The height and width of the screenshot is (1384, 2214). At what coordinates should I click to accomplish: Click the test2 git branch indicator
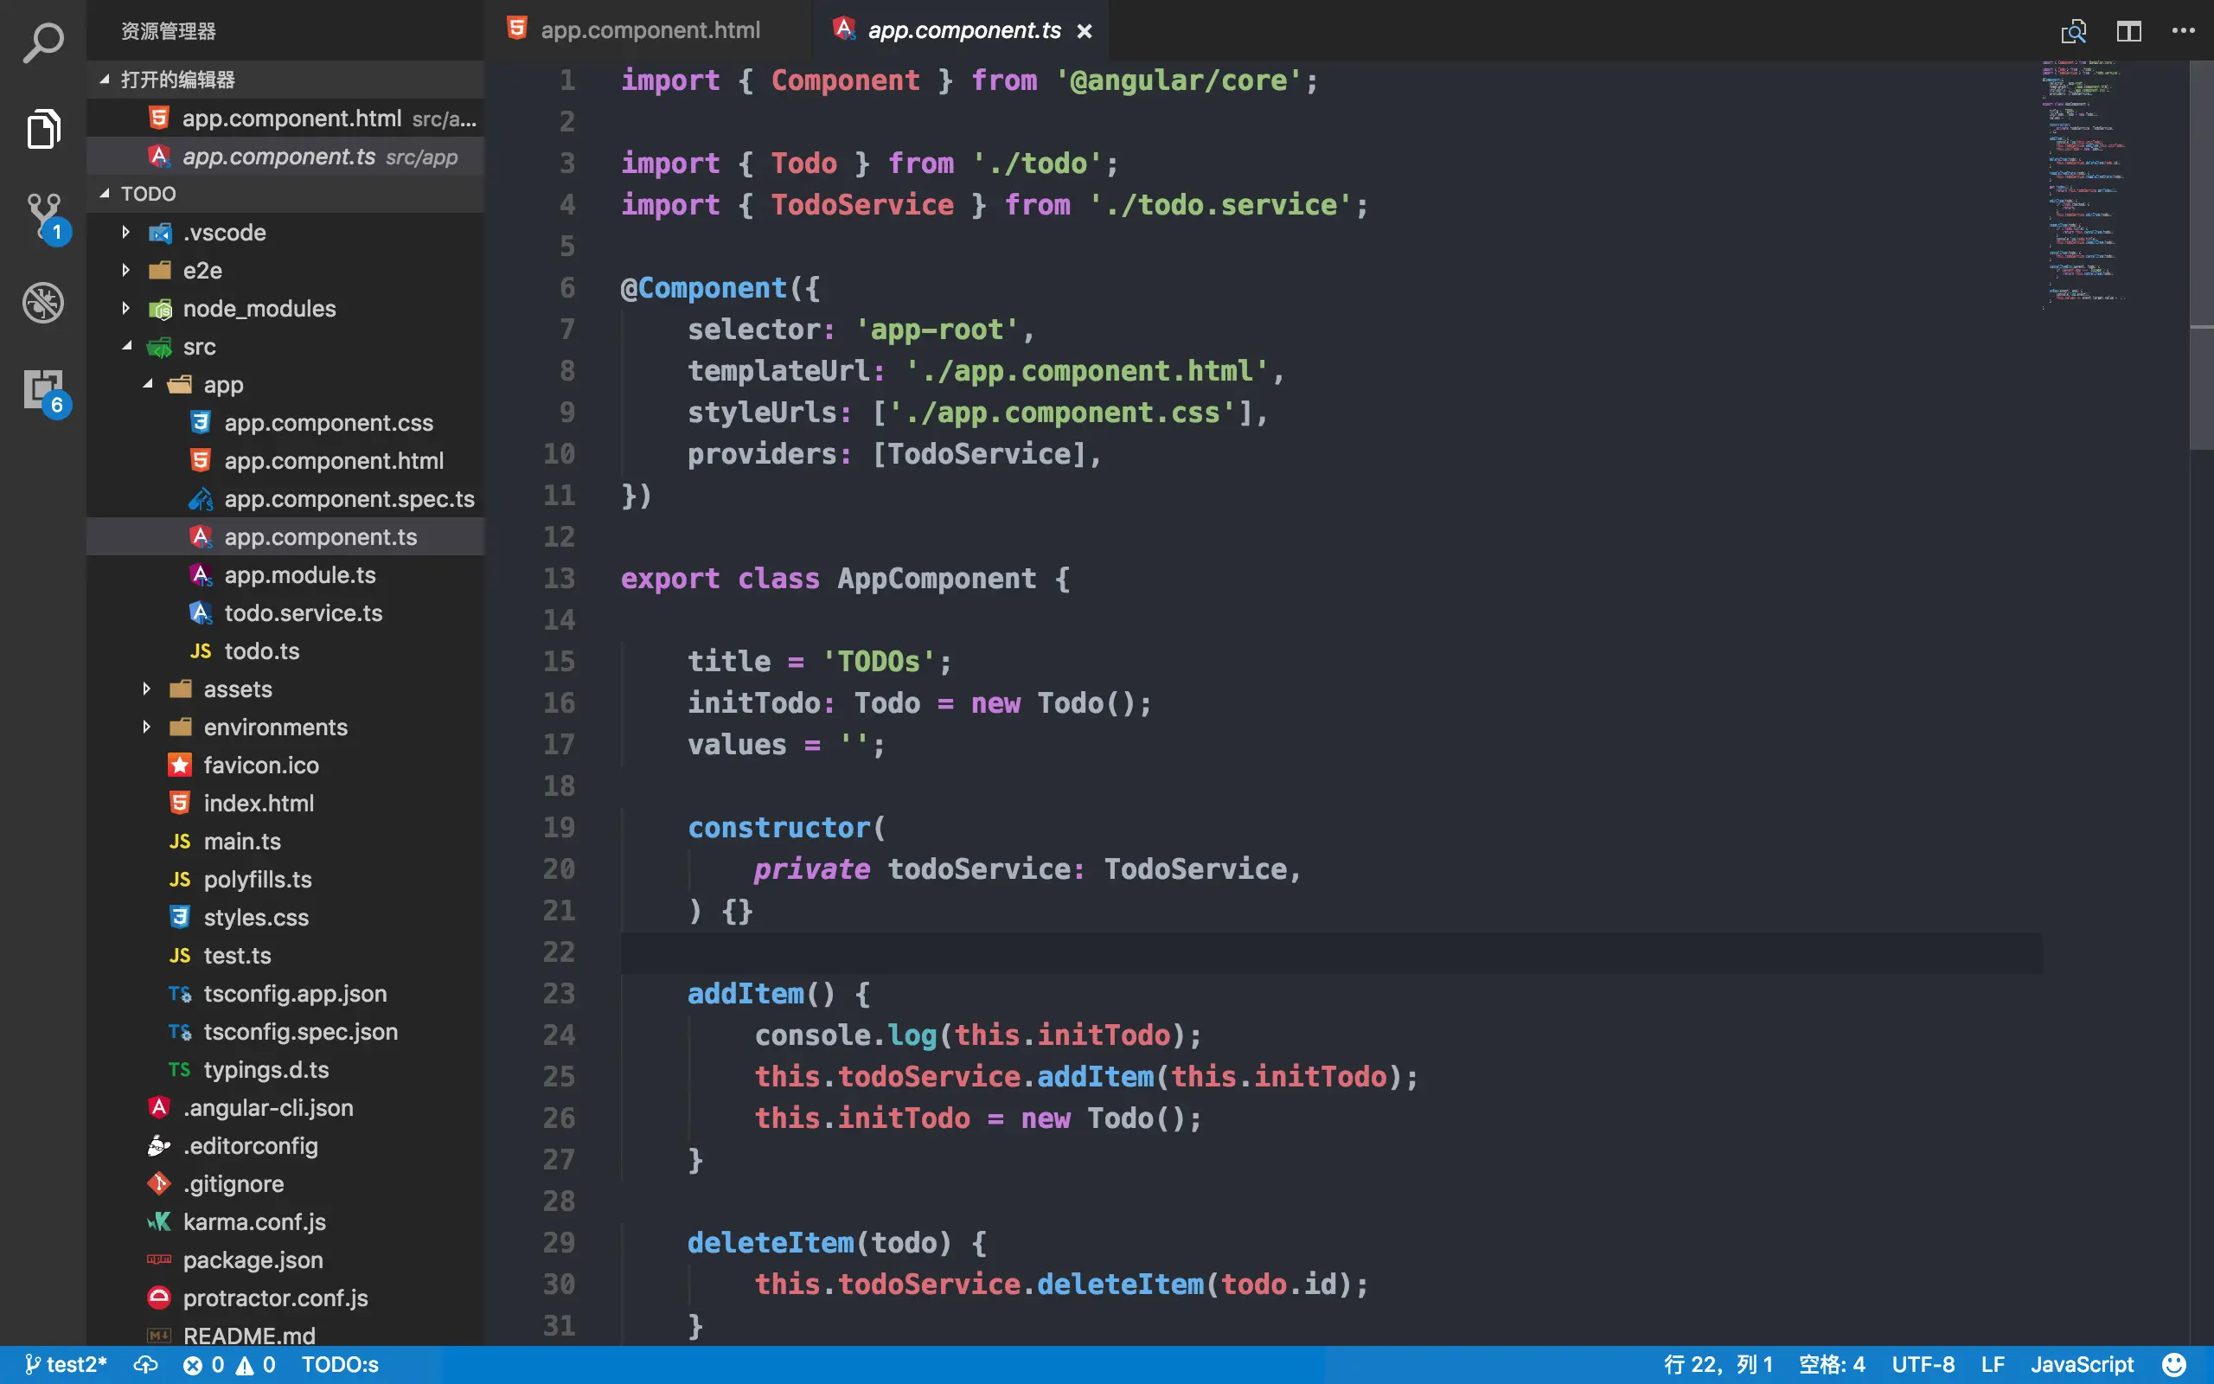pos(66,1364)
